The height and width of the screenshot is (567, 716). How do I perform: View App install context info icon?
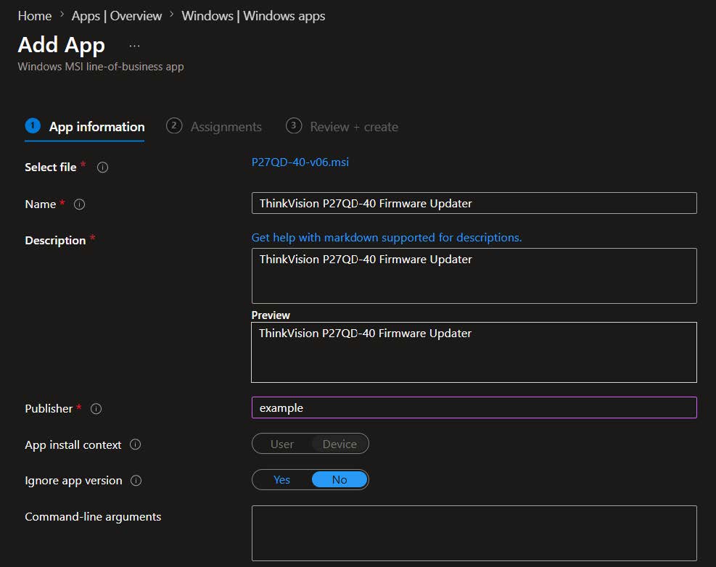click(135, 444)
